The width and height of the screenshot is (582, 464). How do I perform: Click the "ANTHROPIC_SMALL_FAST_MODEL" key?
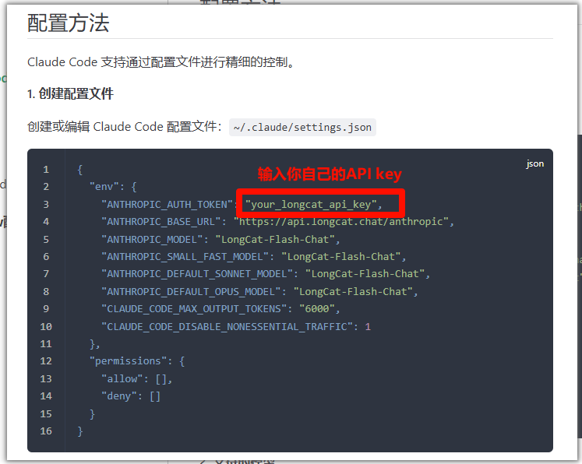pyautogui.click(x=185, y=257)
